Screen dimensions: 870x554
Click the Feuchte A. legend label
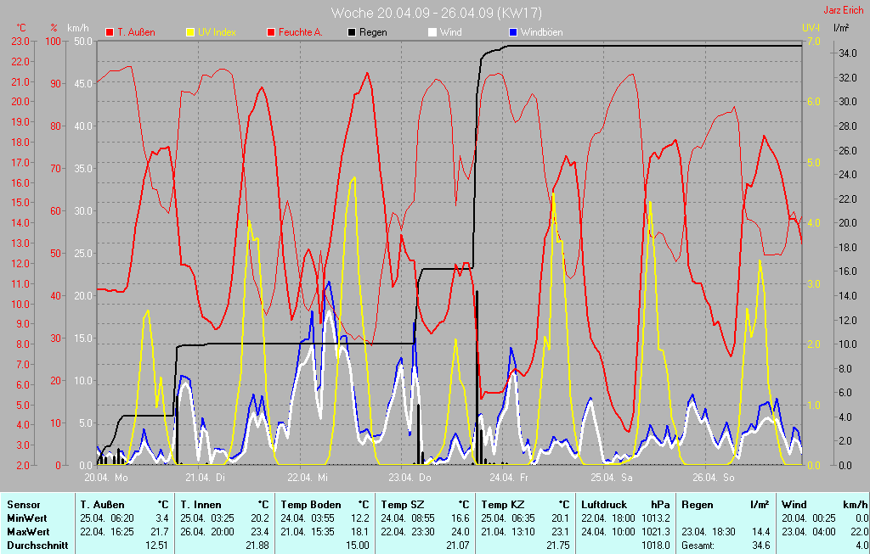[300, 32]
